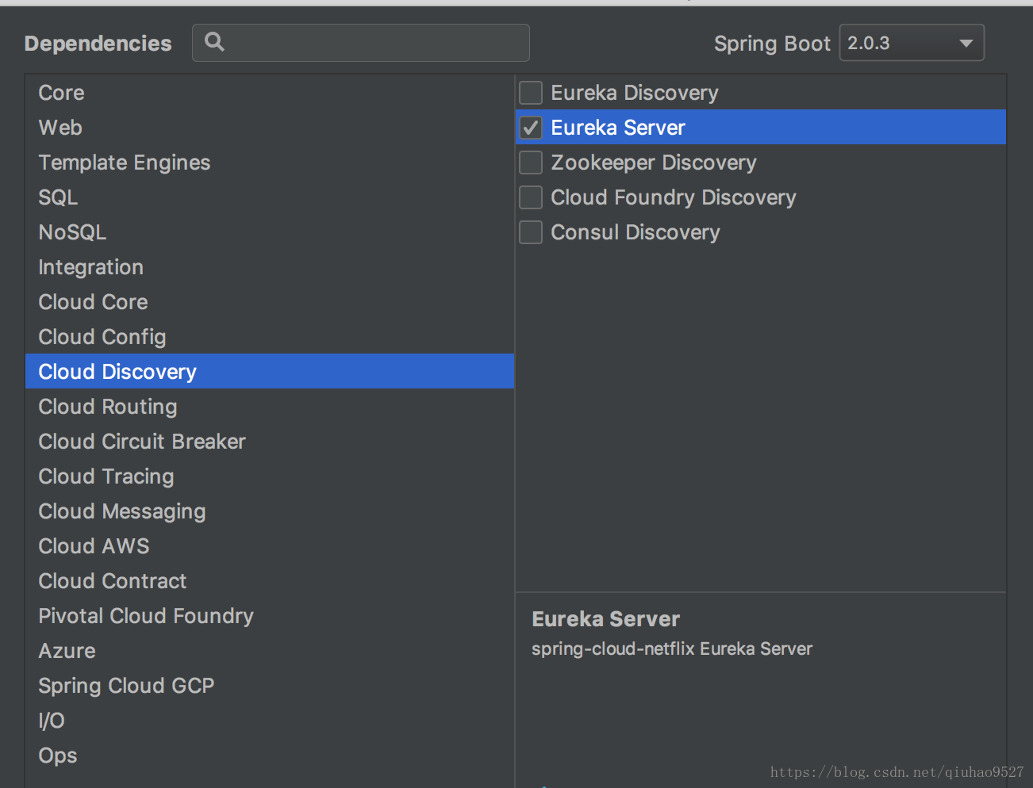
Task: Click the search magnifier icon
Action: (214, 42)
